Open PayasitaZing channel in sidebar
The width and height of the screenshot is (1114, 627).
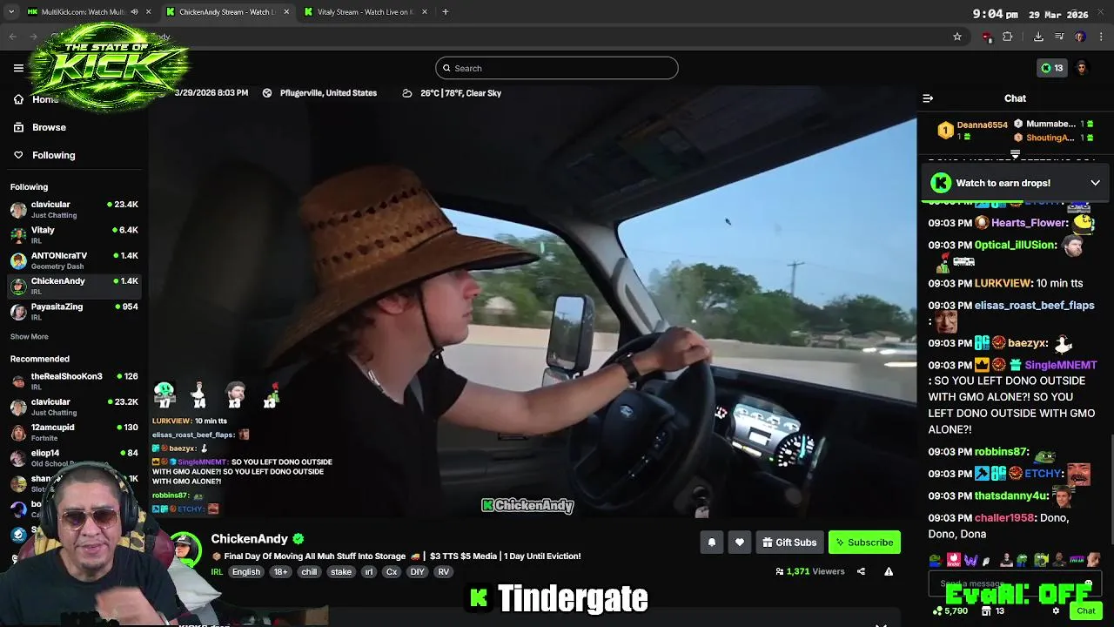[74, 312]
